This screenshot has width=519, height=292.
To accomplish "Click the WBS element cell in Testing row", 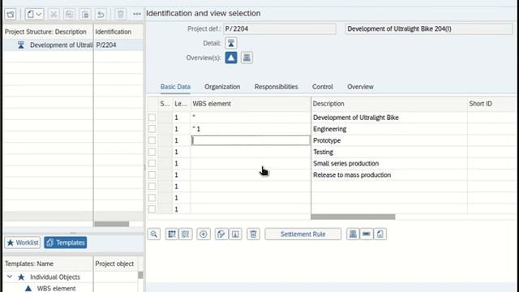I will (x=251, y=152).
